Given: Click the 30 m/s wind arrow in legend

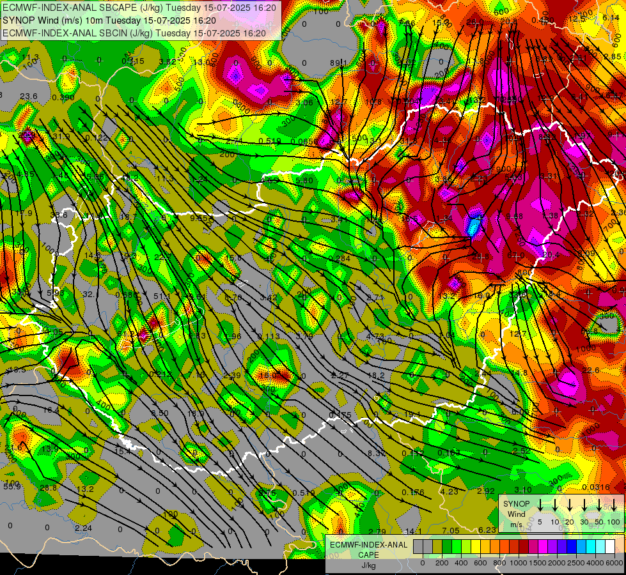Looking at the screenshot, I should point(584,505).
